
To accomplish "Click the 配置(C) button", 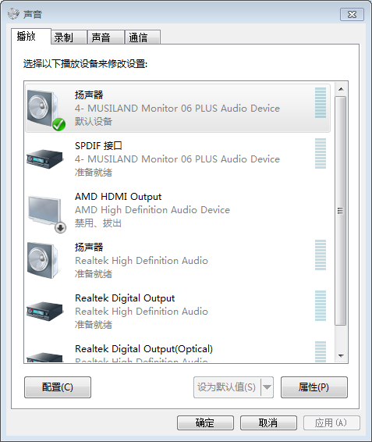I will click(x=58, y=387).
